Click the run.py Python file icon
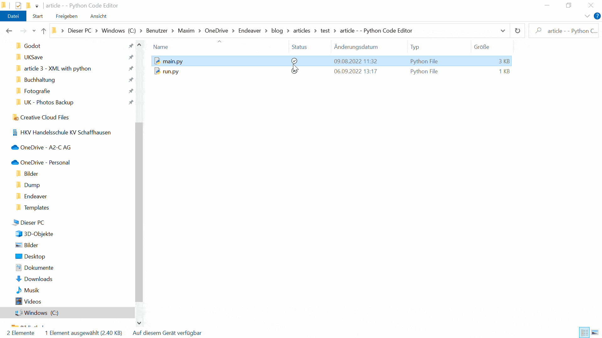The image size is (602, 338). pyautogui.click(x=157, y=71)
